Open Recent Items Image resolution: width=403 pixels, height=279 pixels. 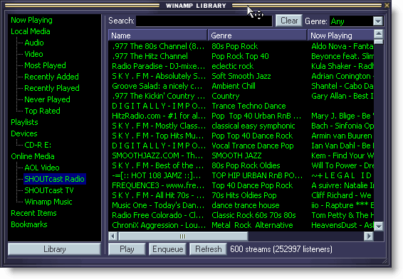point(33,213)
